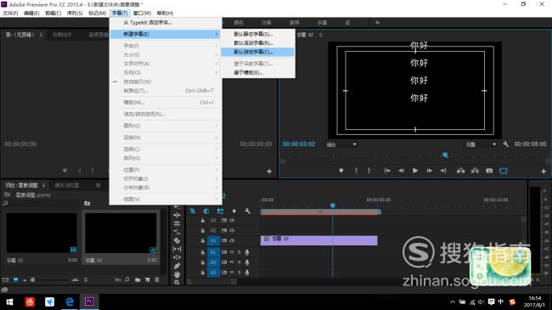
Task: Toggle V1 track output eye
Action: pyautogui.click(x=232, y=240)
